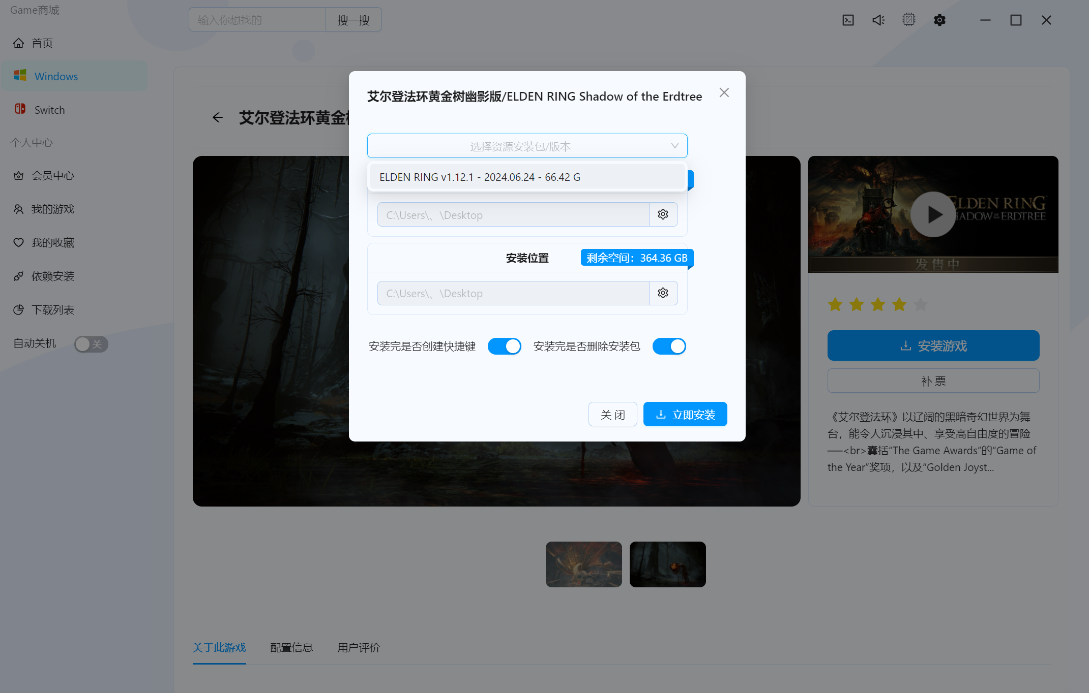Click the second gold rating star

point(857,305)
